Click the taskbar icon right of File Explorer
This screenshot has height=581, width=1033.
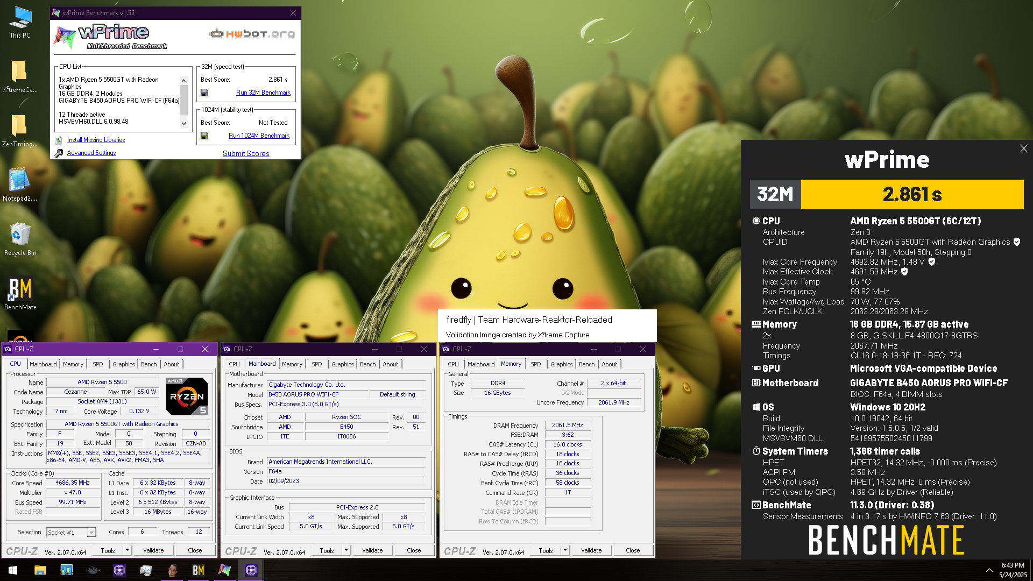(x=67, y=570)
